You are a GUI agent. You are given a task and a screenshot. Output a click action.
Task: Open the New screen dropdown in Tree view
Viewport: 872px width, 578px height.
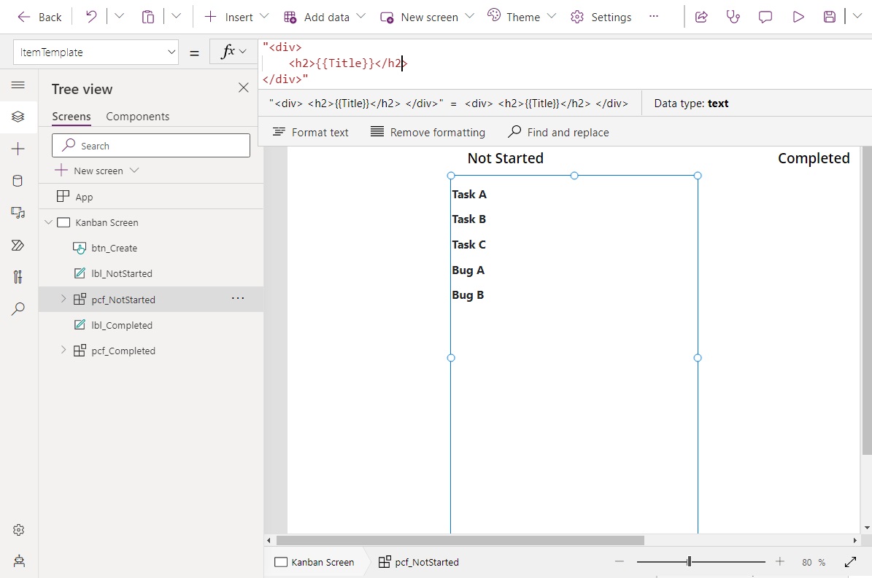[134, 170]
